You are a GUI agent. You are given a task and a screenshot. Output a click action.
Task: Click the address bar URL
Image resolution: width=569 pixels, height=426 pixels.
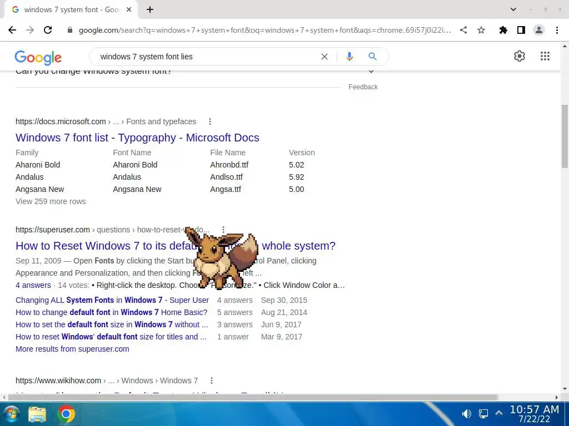265,30
